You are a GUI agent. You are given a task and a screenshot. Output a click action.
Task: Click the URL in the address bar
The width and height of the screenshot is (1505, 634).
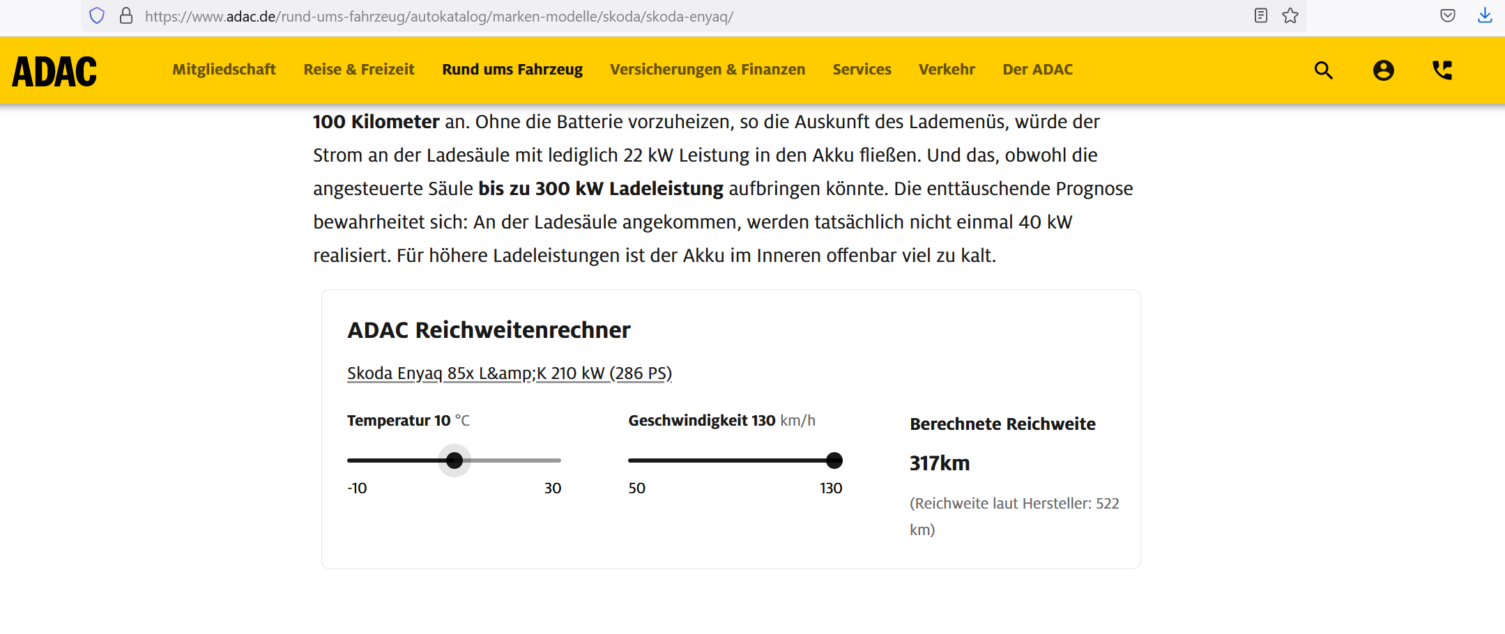coord(439,16)
